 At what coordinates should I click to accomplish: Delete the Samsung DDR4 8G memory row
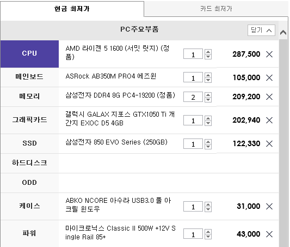[x=269, y=97]
